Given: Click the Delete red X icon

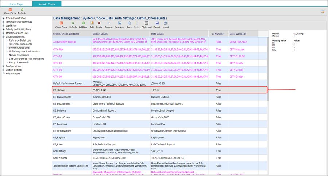Looking at the screenshot, I should [99, 24].
